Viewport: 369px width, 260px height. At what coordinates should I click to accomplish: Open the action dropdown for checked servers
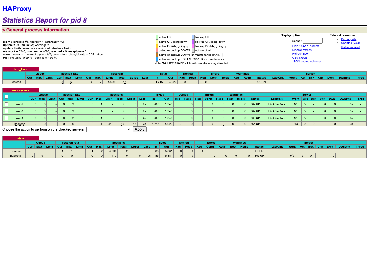point(109,129)
